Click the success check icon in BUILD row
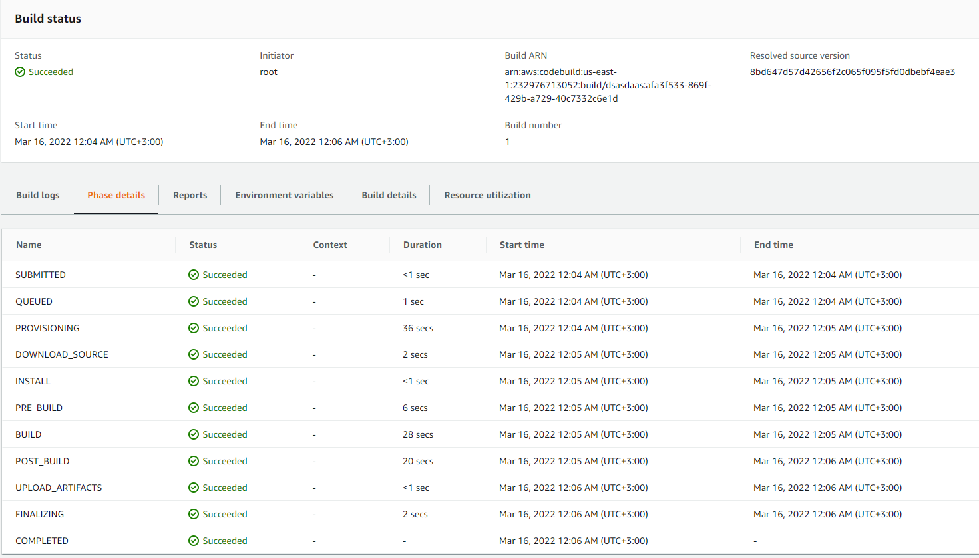This screenshot has height=558, width=979. pyautogui.click(x=194, y=434)
